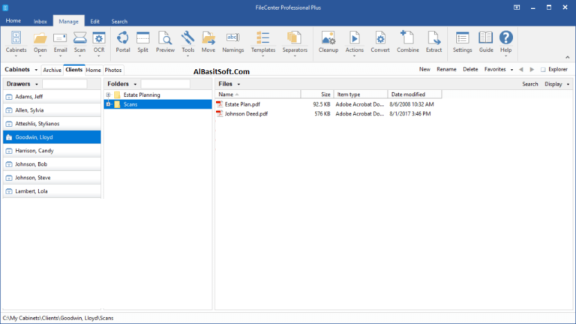Click the navigate forward arrow
This screenshot has width=576, height=324.
point(532,70)
